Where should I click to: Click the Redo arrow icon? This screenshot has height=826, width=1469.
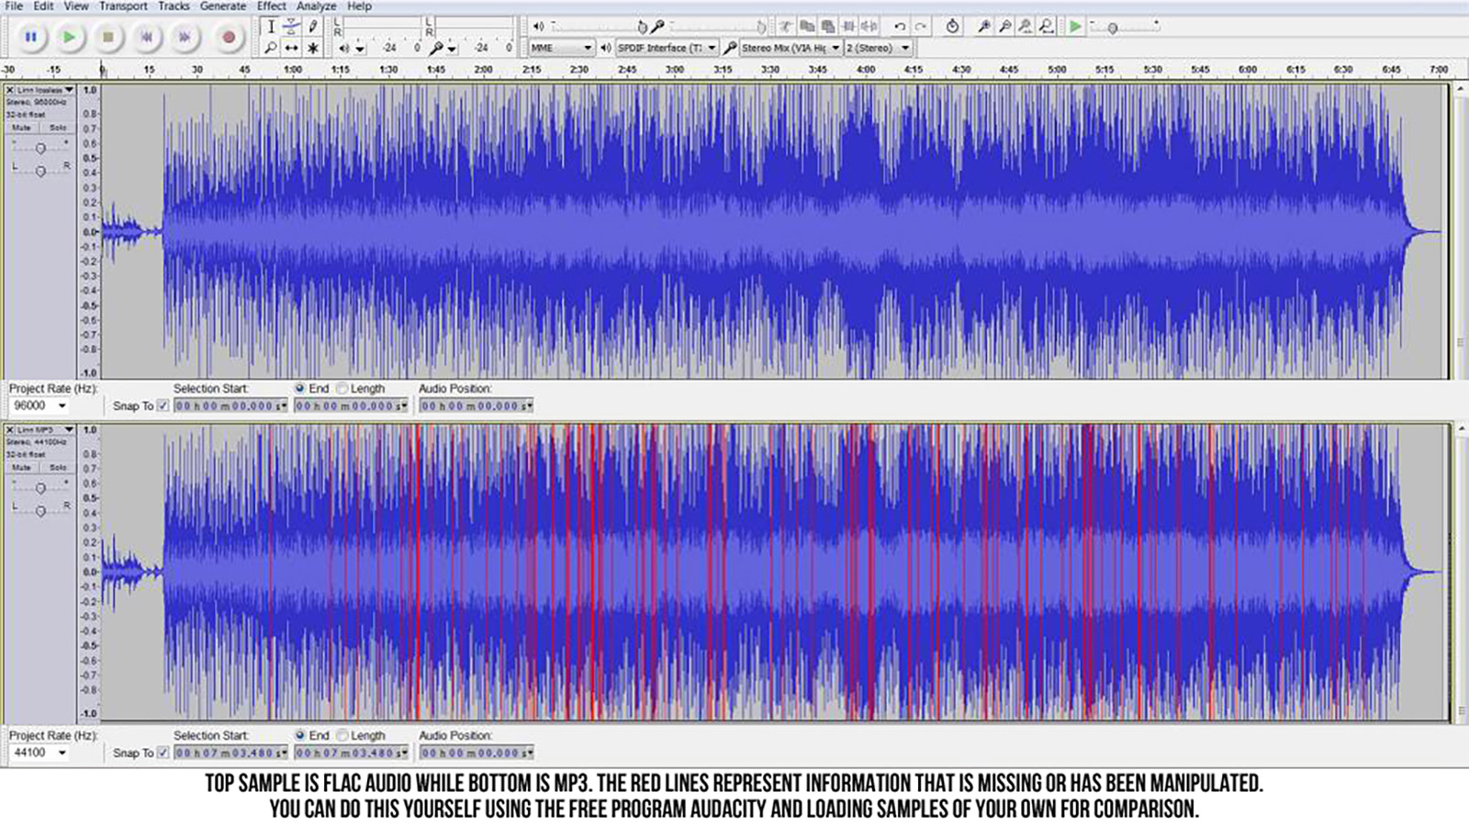coord(921,27)
